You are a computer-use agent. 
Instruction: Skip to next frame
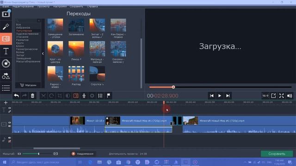pyautogui.click(x=228, y=96)
